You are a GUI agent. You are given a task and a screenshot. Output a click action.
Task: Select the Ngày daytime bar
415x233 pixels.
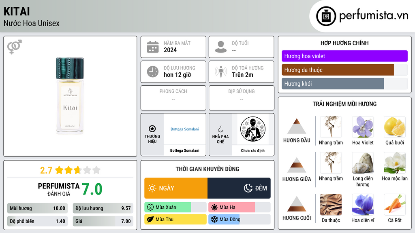coord(176,188)
